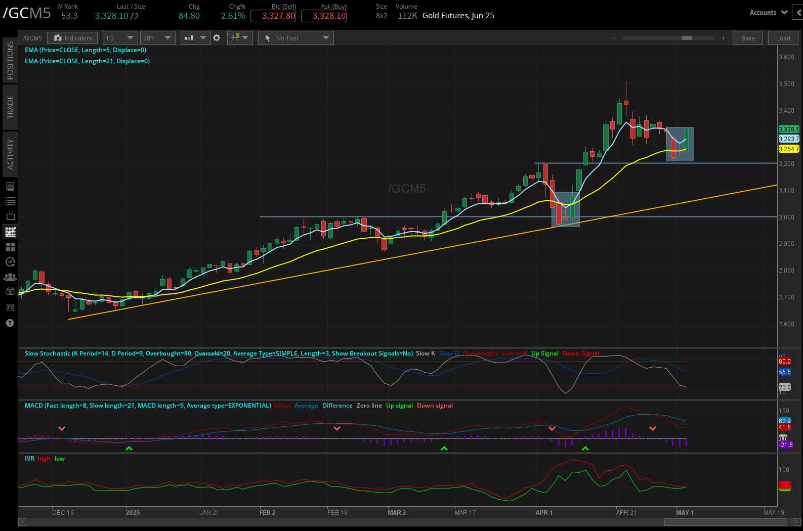
Task: Click the 55.5 Slow D value label
Action: pos(785,372)
